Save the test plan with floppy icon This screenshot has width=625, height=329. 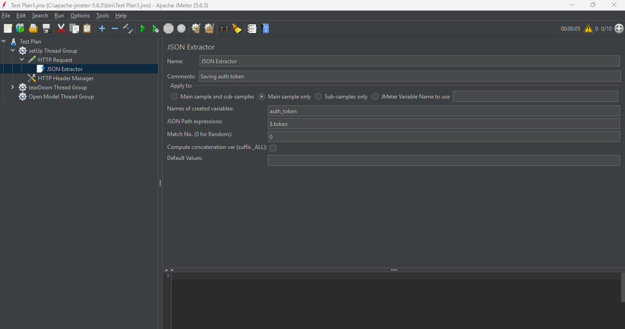click(46, 28)
